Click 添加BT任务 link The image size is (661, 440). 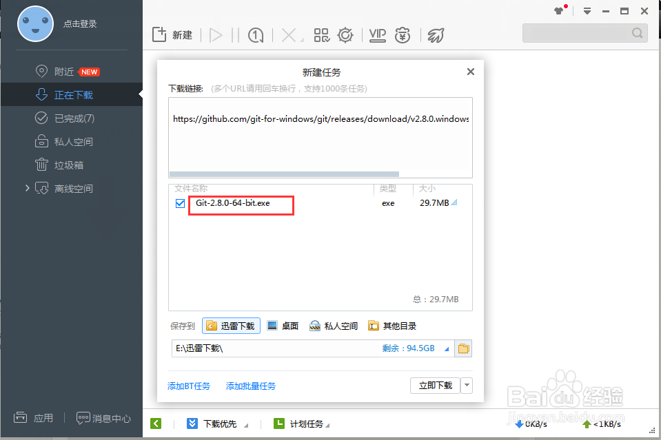(x=188, y=386)
